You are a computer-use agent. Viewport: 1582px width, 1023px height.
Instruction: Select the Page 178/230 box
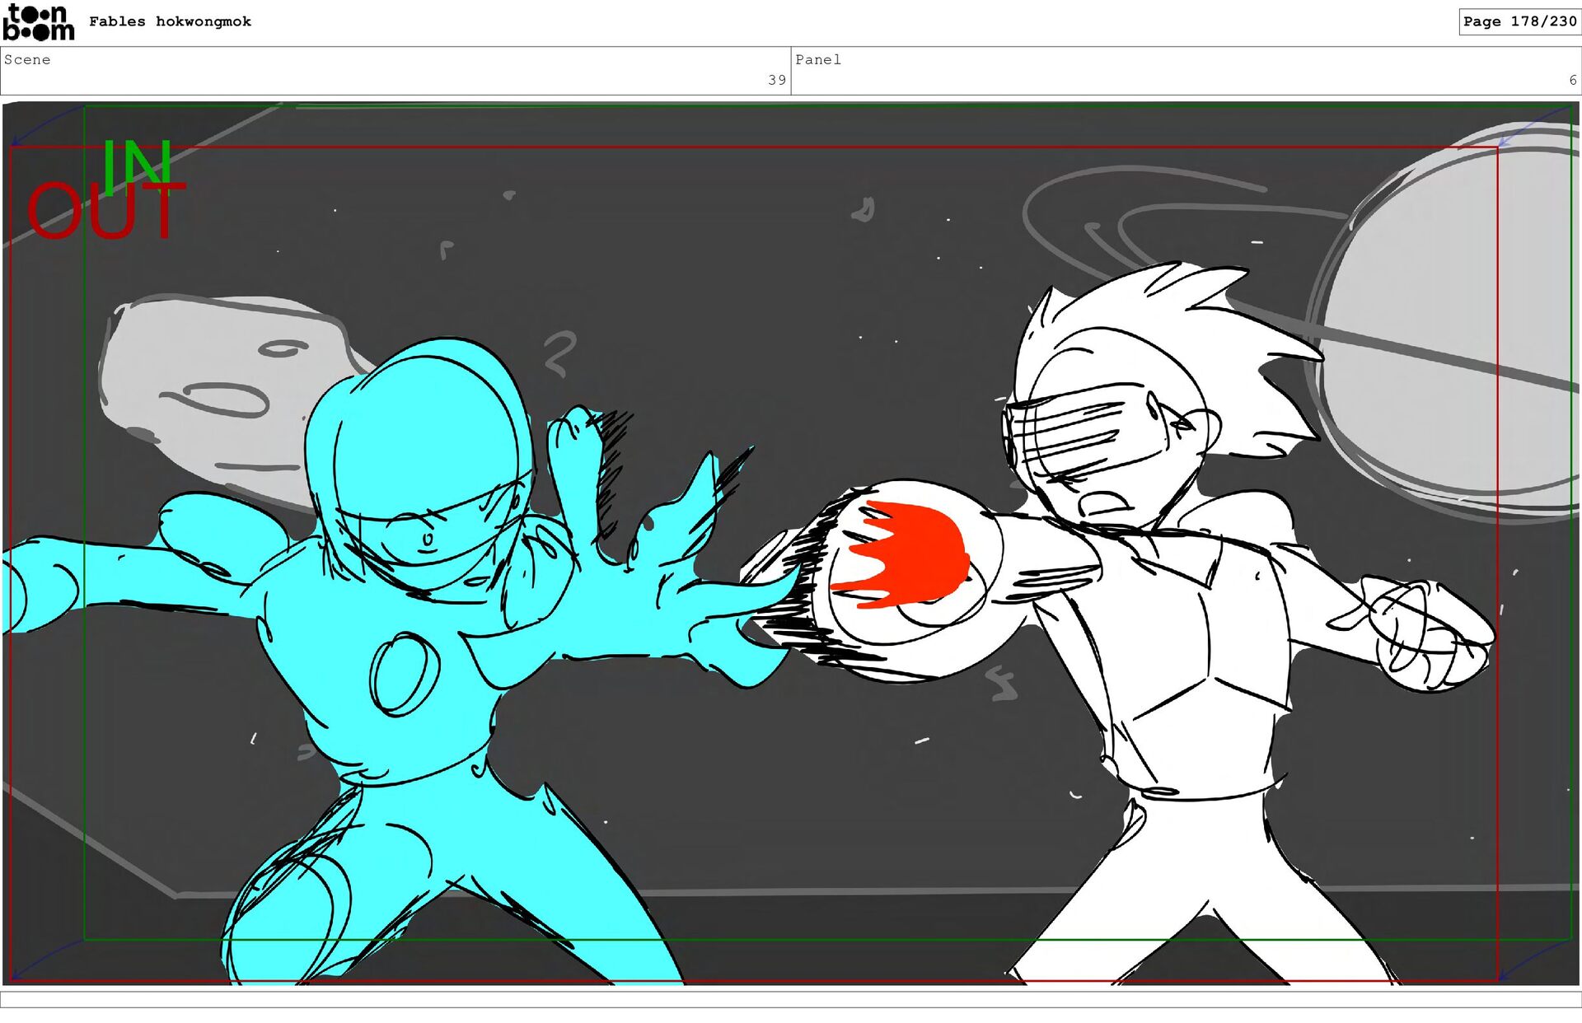1519,21
